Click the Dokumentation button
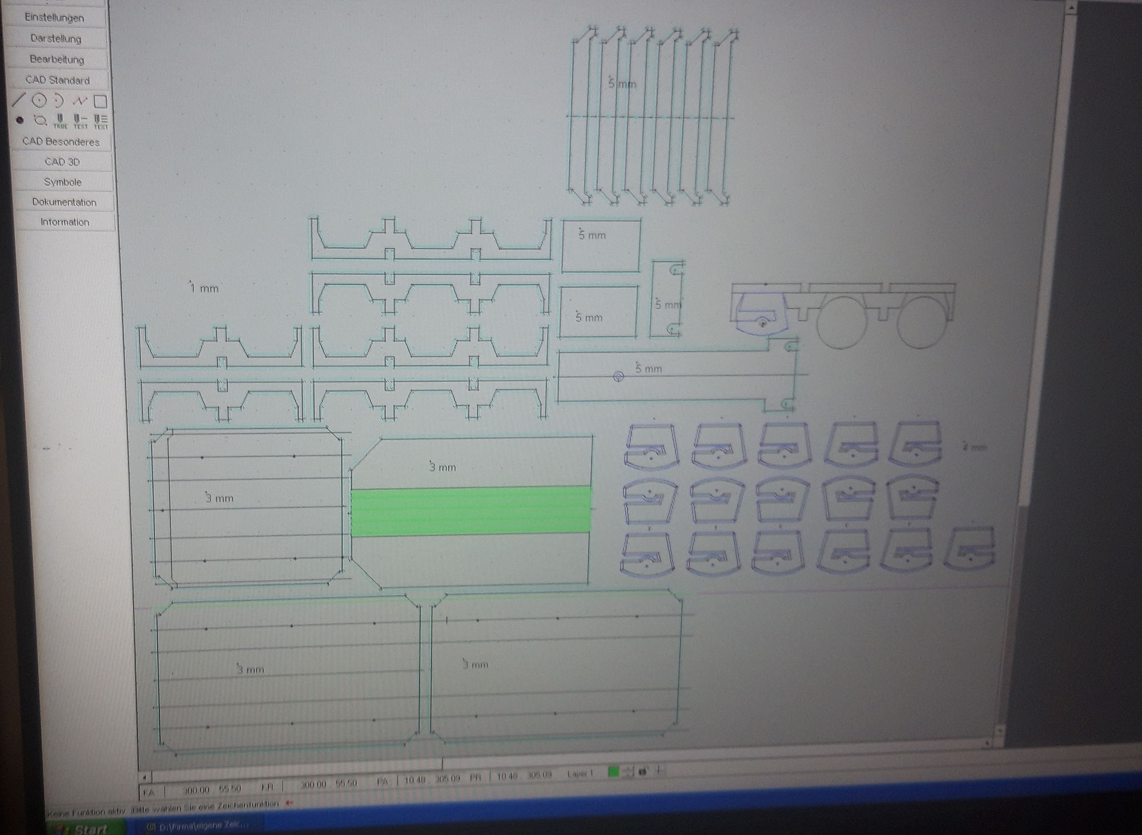 [64, 202]
